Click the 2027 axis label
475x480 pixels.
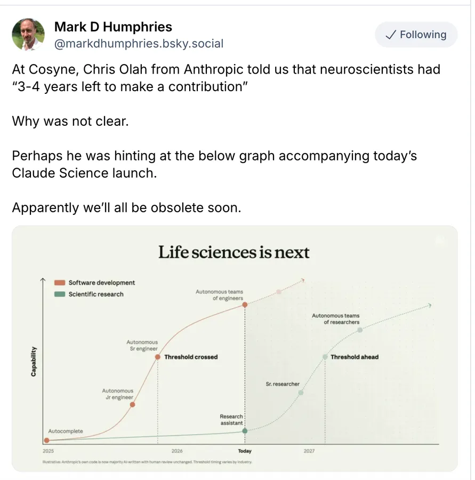tap(309, 451)
